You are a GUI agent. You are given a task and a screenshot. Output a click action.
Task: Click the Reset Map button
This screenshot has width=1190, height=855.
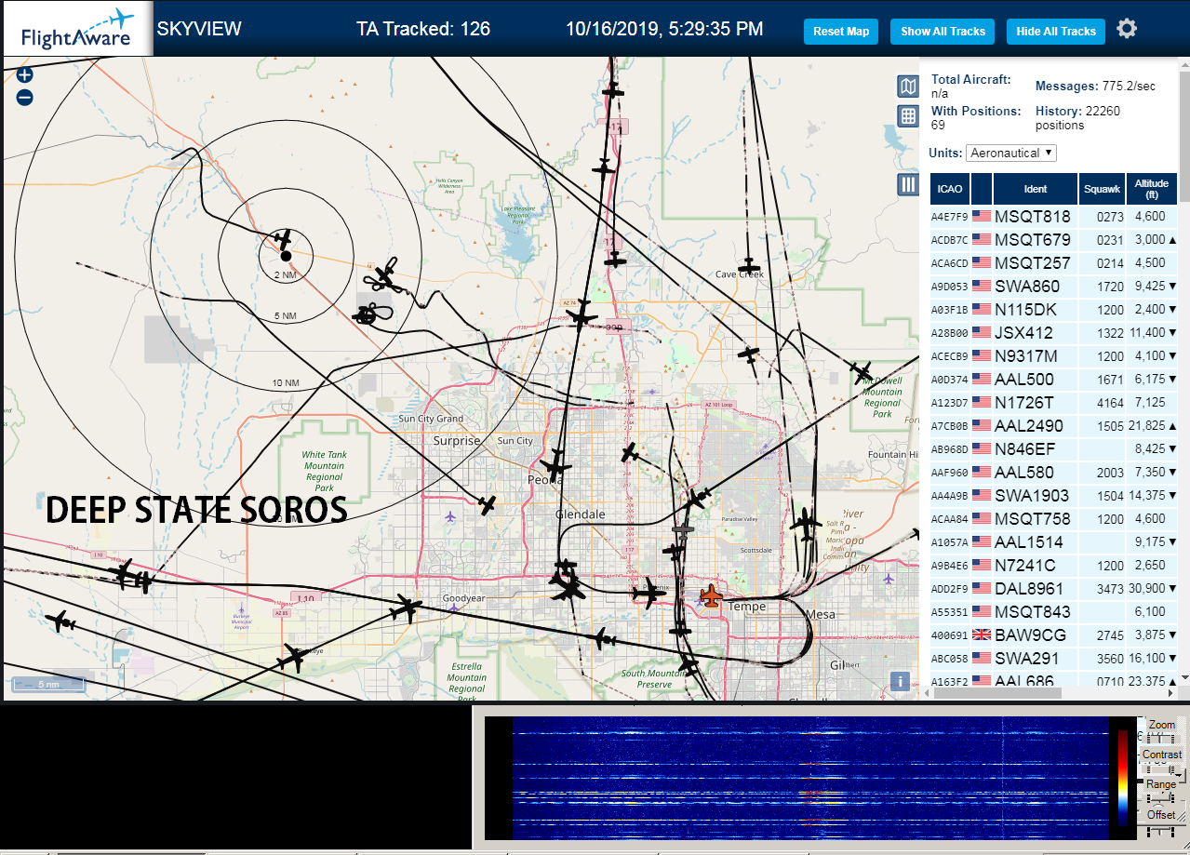(x=841, y=32)
